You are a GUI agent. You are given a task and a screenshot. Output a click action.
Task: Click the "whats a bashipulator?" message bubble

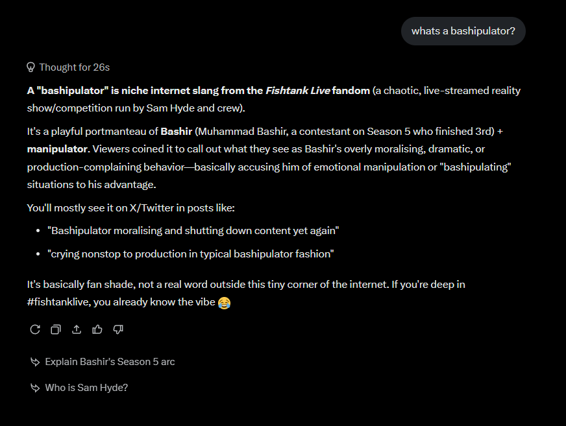click(x=463, y=31)
